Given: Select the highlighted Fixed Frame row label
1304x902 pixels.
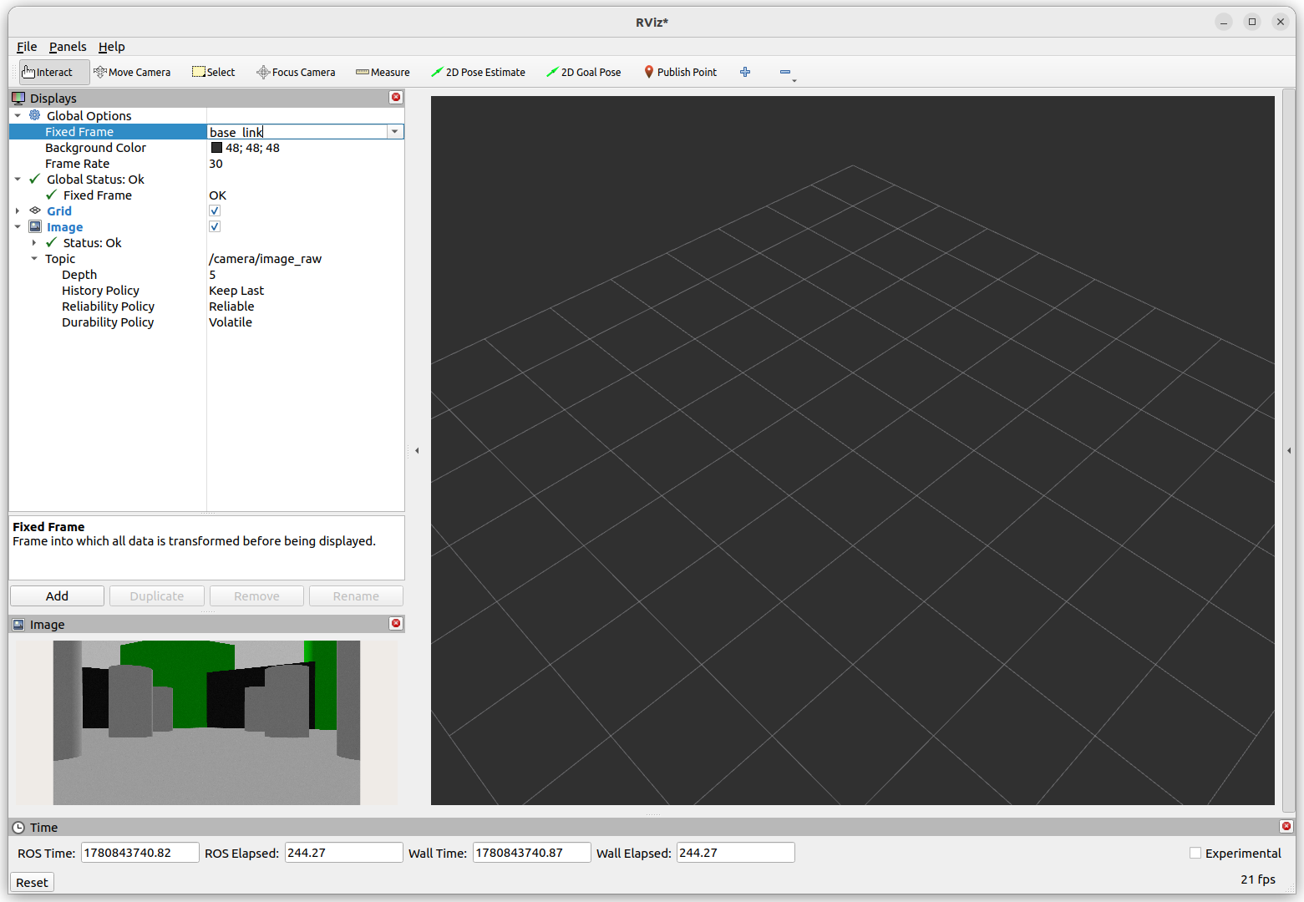Looking at the screenshot, I should pos(79,131).
